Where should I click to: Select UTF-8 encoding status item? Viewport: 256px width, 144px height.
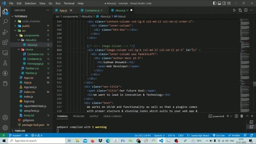(171, 135)
